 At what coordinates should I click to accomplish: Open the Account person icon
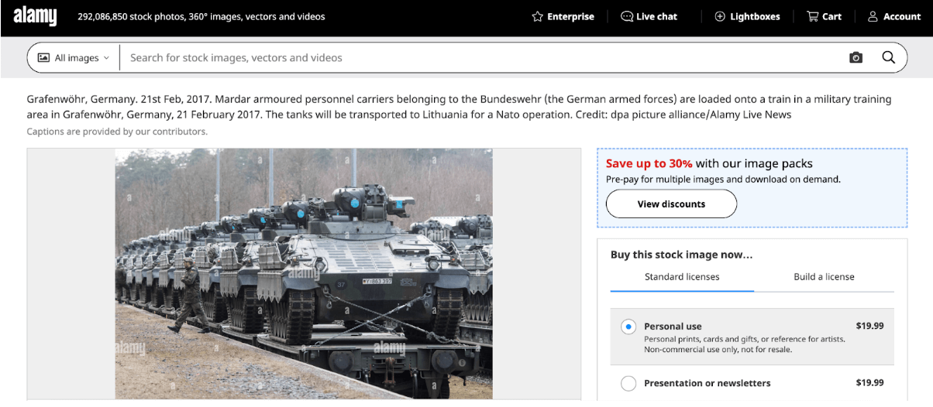pyautogui.click(x=873, y=16)
